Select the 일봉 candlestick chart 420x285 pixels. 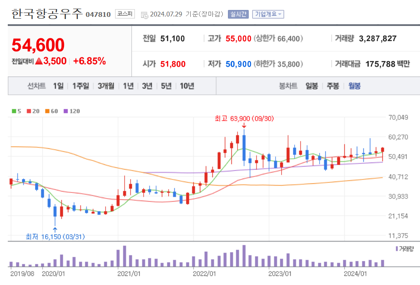(x=311, y=86)
